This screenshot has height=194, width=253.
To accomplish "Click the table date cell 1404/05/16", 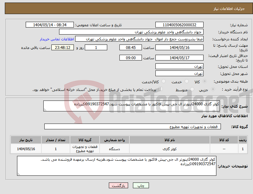I will click(x=26, y=149).
